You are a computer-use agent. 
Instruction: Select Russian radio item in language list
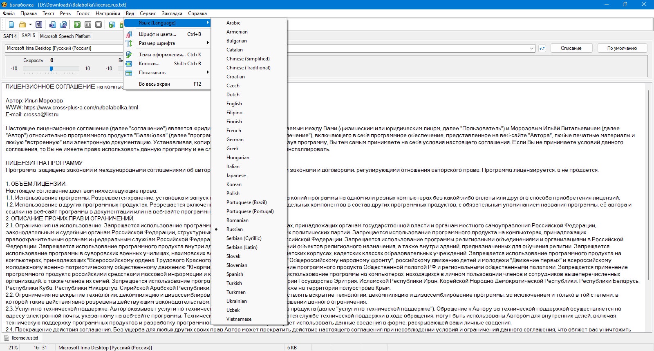tap(235, 229)
